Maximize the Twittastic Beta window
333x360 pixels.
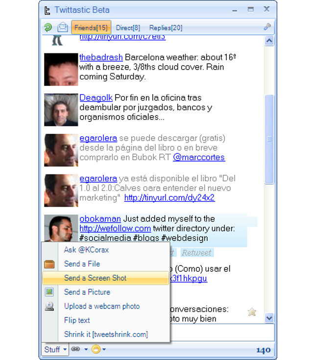click(251, 9)
